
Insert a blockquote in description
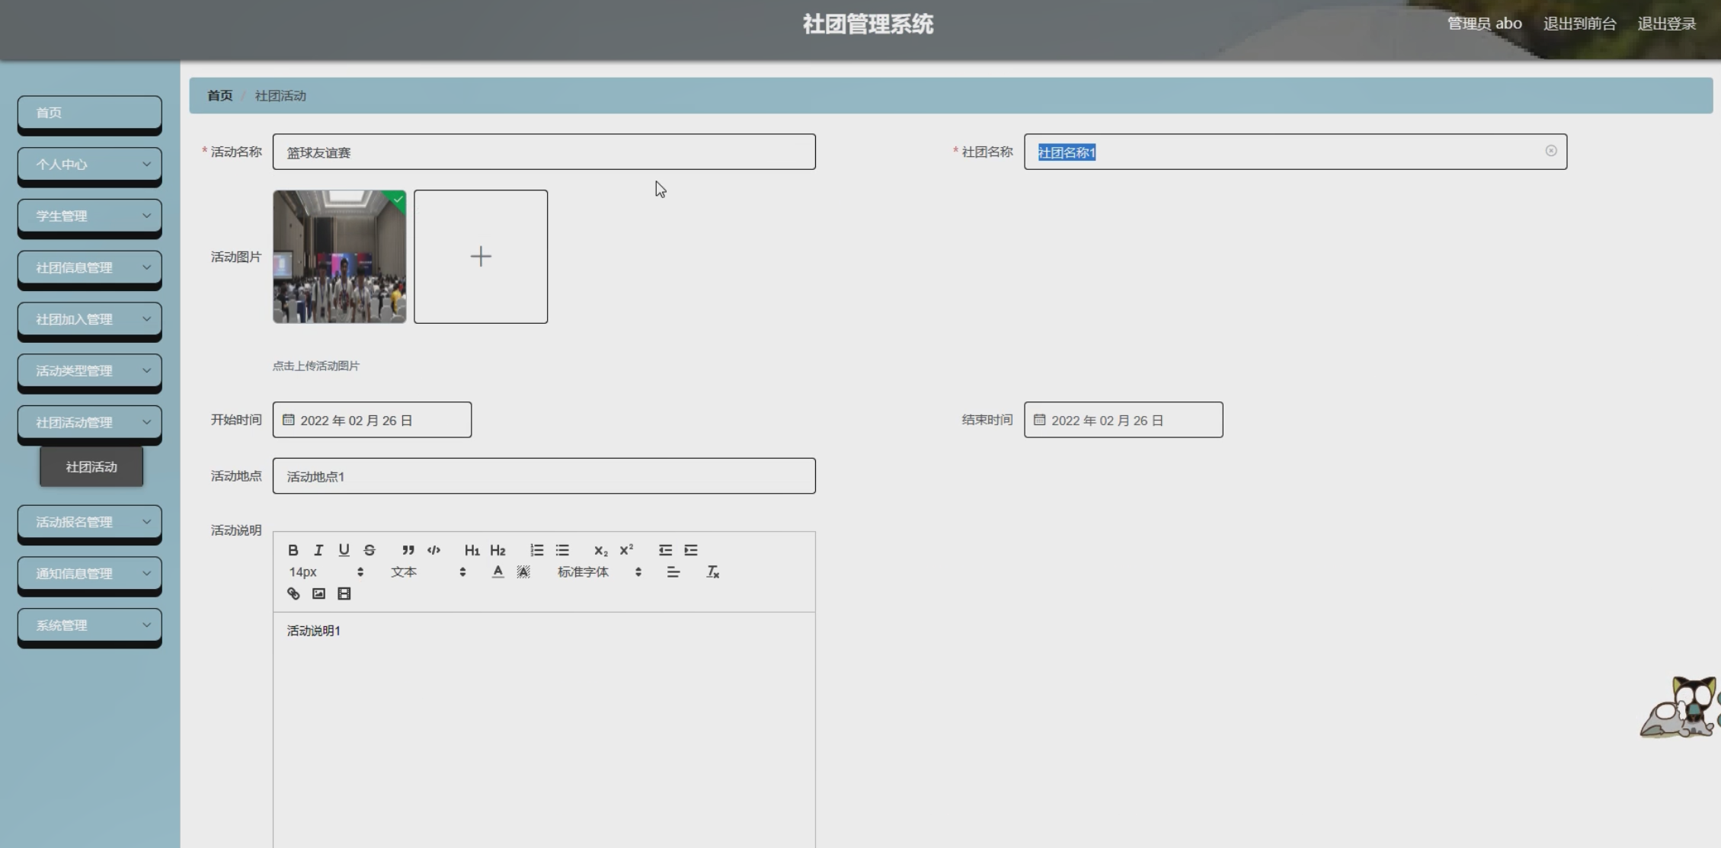[x=408, y=550]
